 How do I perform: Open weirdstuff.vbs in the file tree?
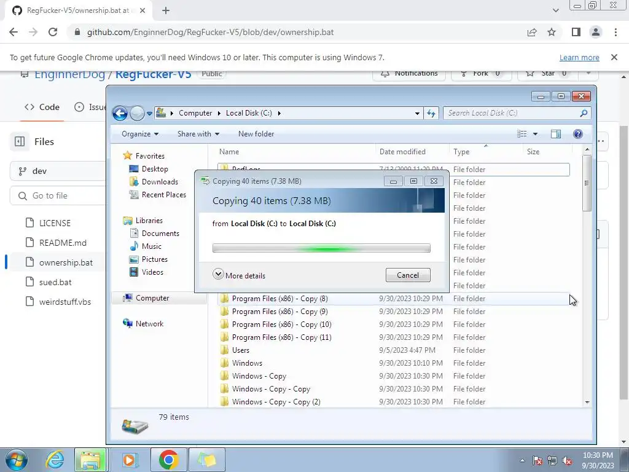[x=65, y=302]
